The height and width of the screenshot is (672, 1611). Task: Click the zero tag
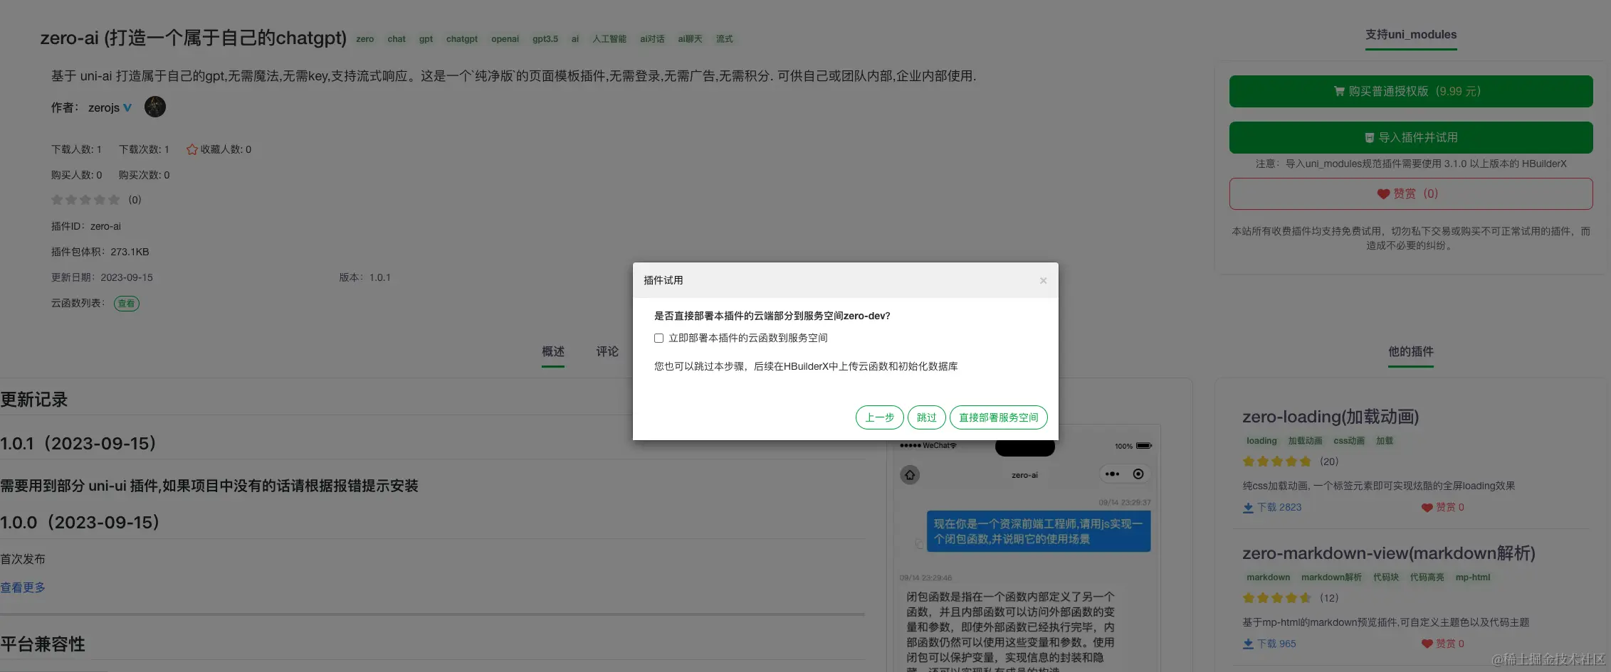[364, 39]
